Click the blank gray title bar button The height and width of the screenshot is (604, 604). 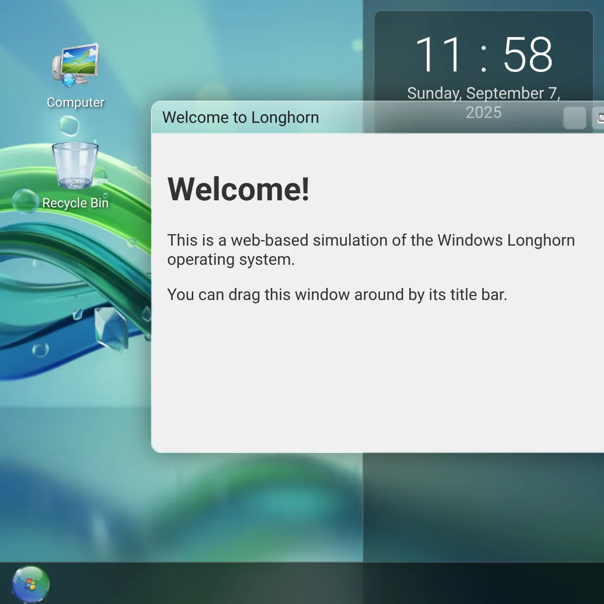(x=574, y=118)
